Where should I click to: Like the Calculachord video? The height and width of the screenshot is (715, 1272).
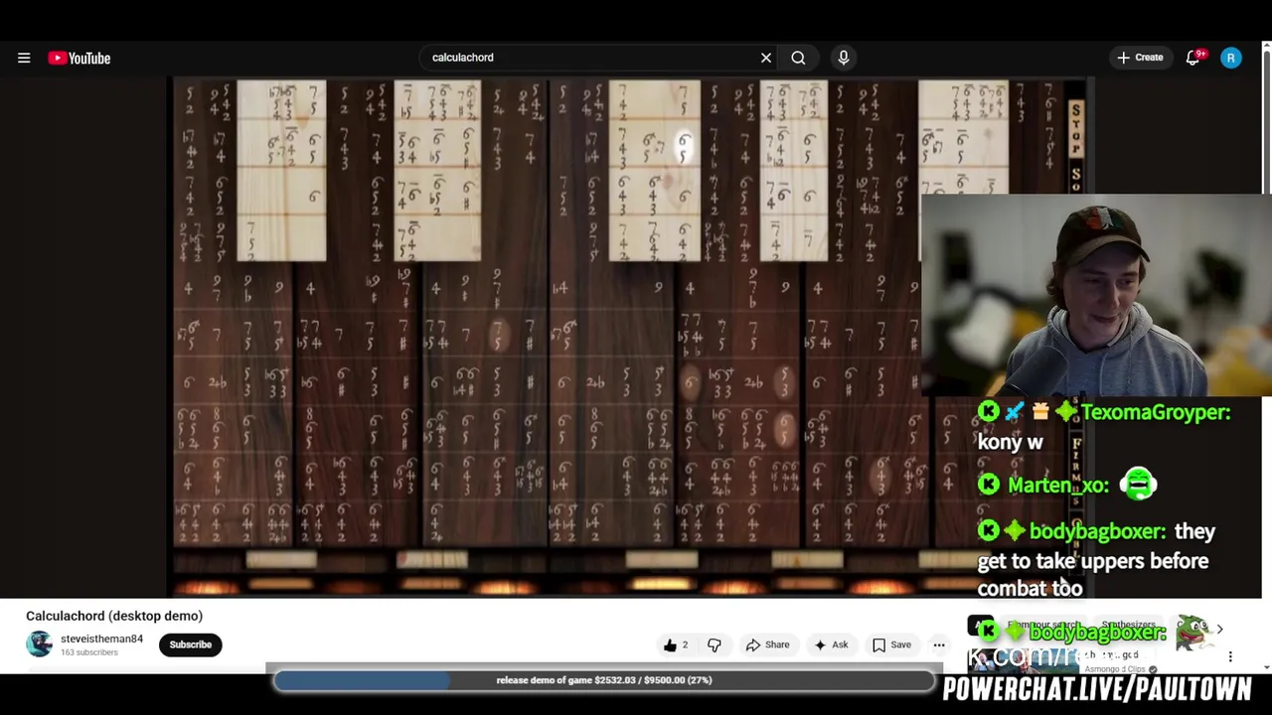676,644
